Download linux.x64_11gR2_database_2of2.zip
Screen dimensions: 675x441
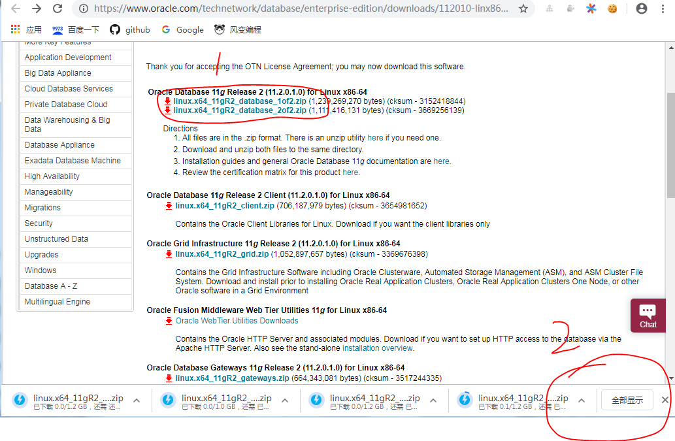point(240,110)
